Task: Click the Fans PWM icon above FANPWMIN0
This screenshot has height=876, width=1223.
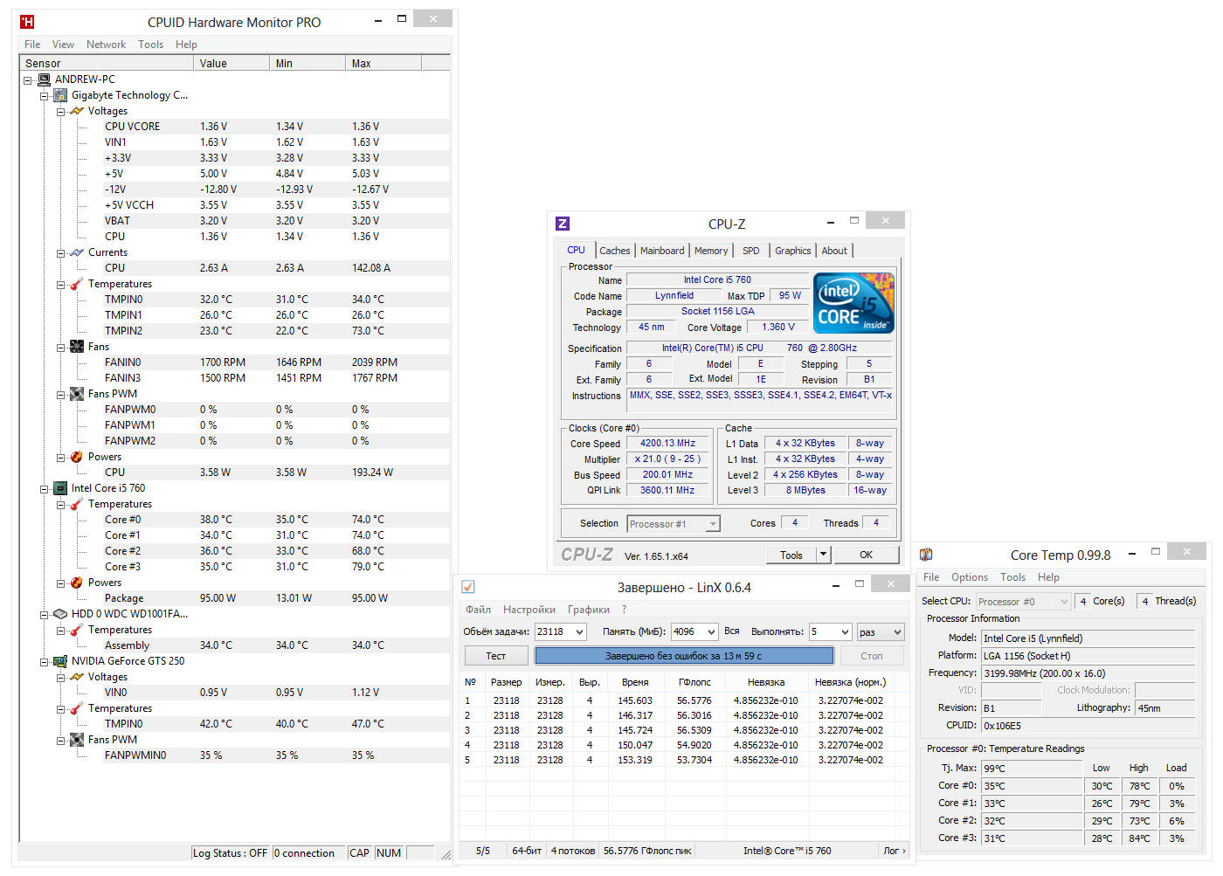Action: [77, 740]
